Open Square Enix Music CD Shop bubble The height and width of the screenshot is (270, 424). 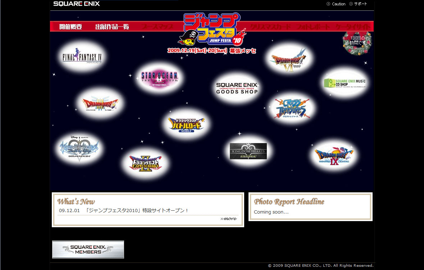[345, 82]
